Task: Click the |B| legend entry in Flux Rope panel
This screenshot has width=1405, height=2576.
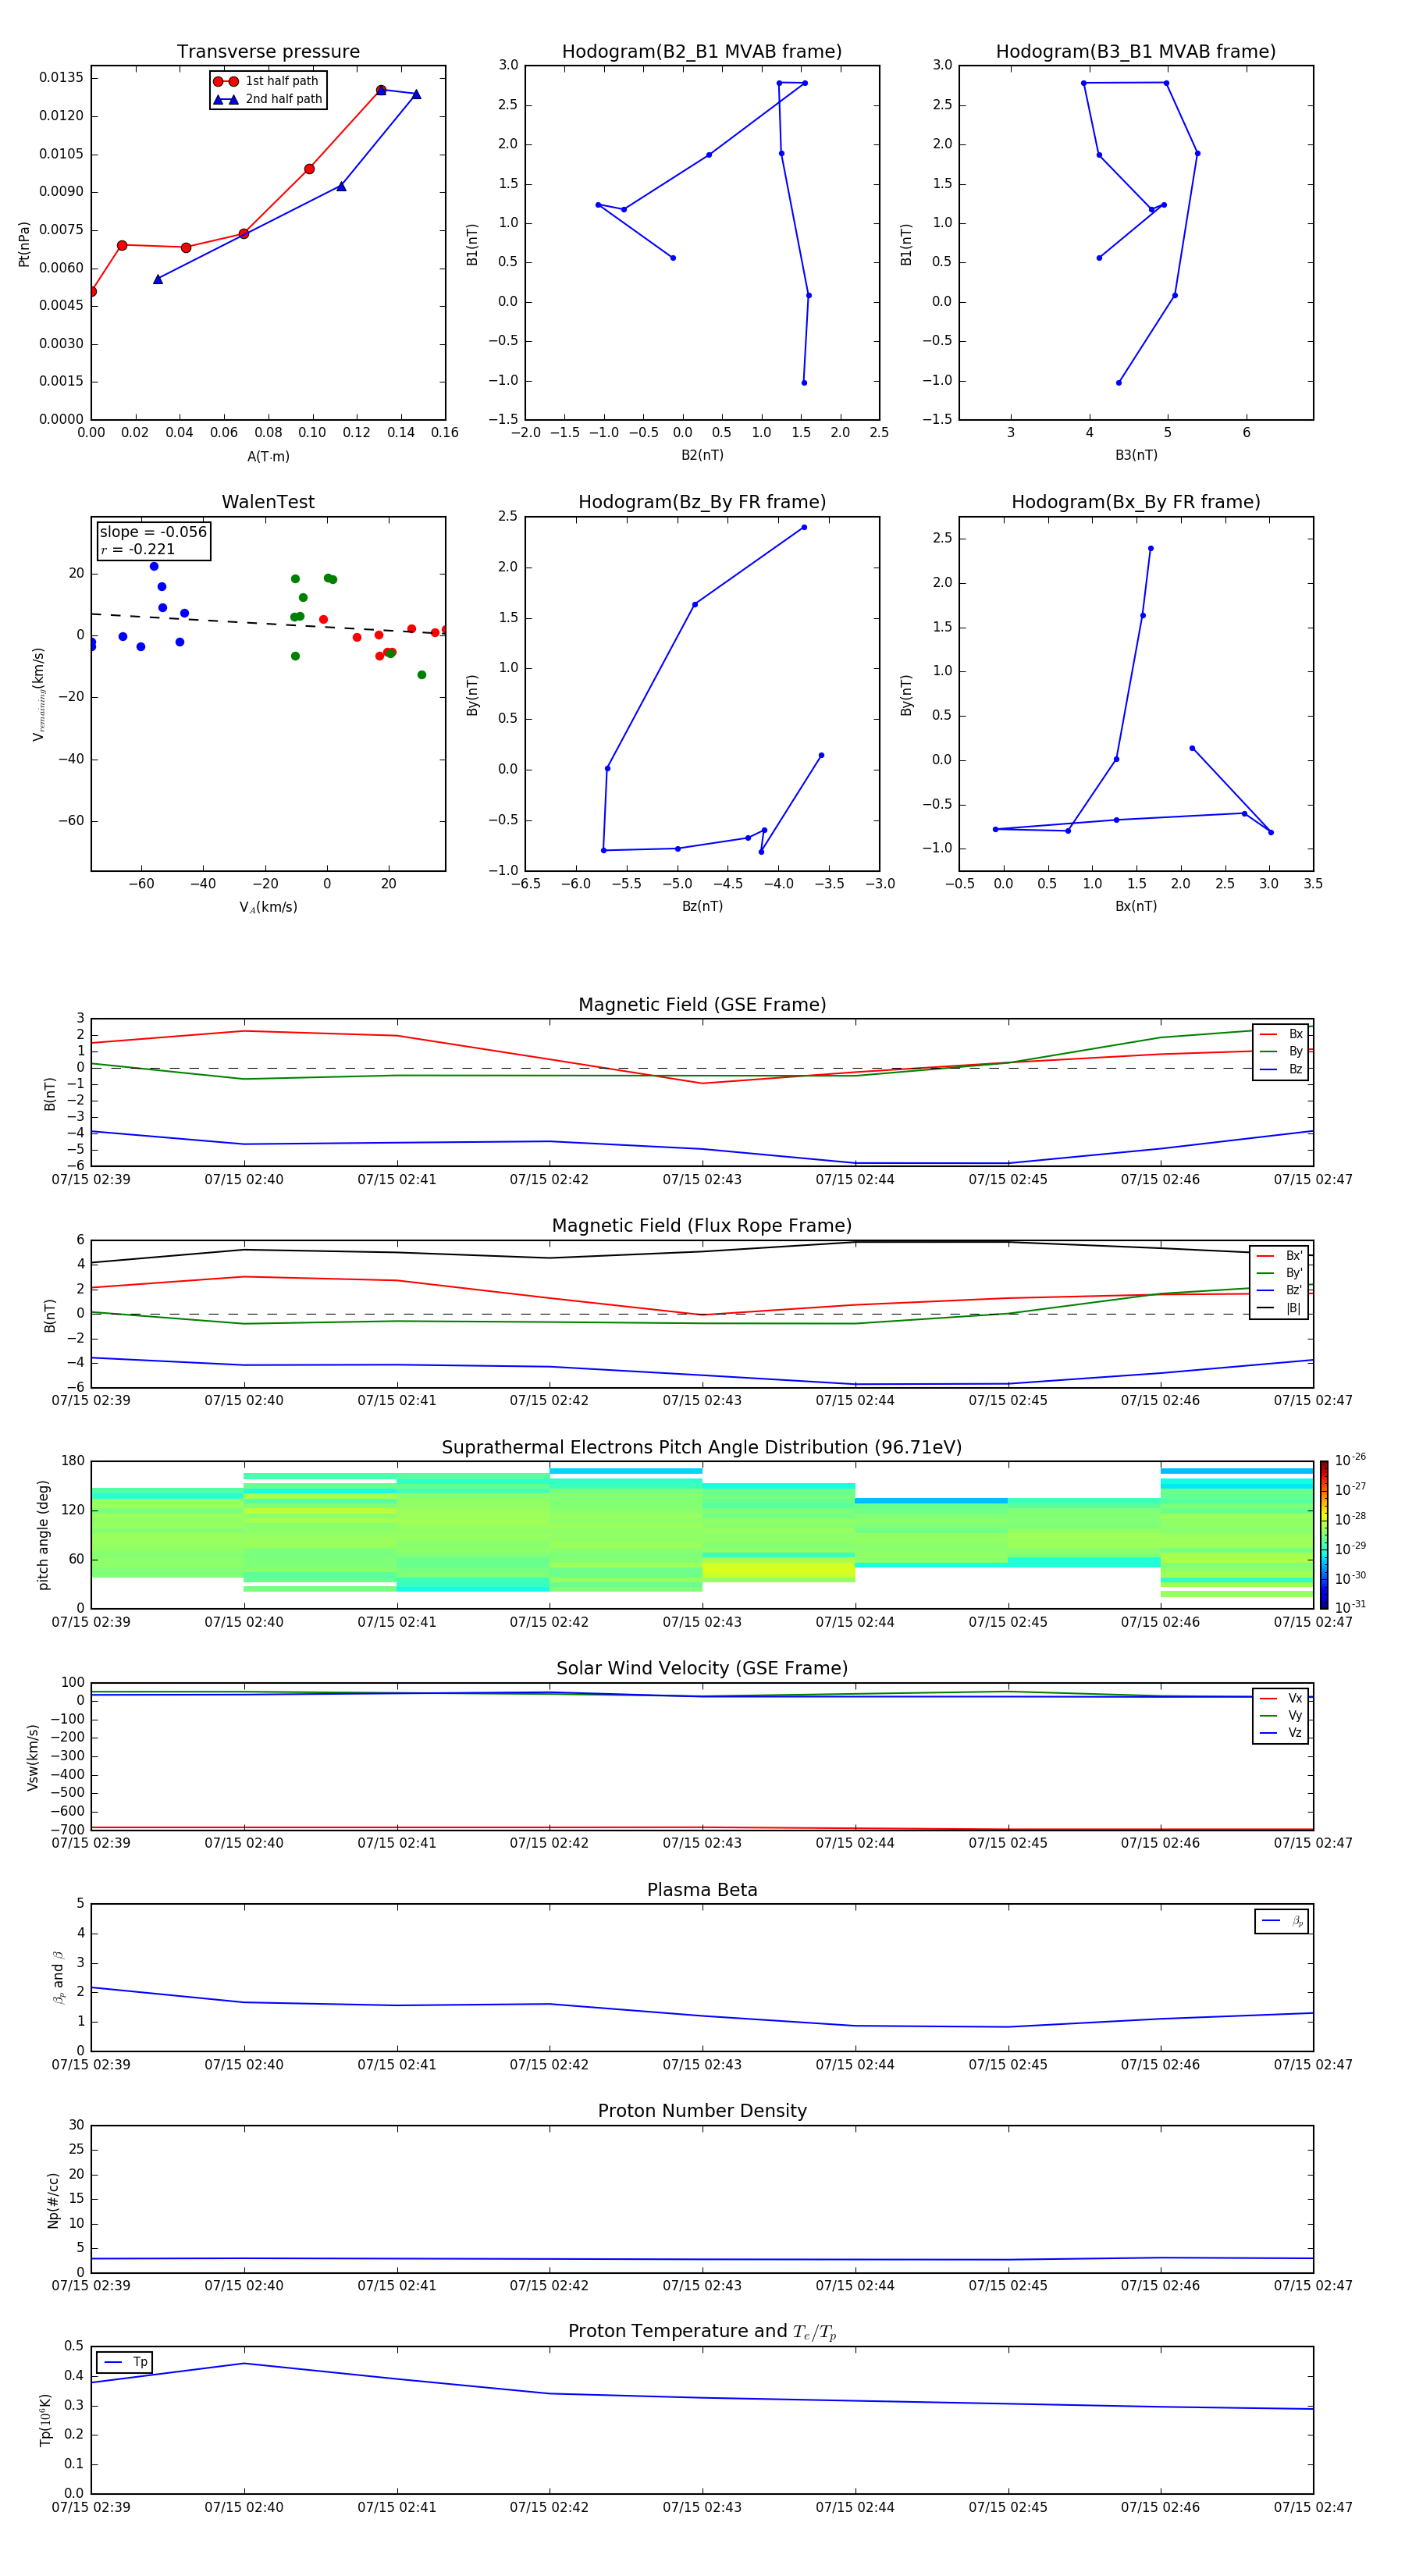Action: pyautogui.click(x=1279, y=1308)
